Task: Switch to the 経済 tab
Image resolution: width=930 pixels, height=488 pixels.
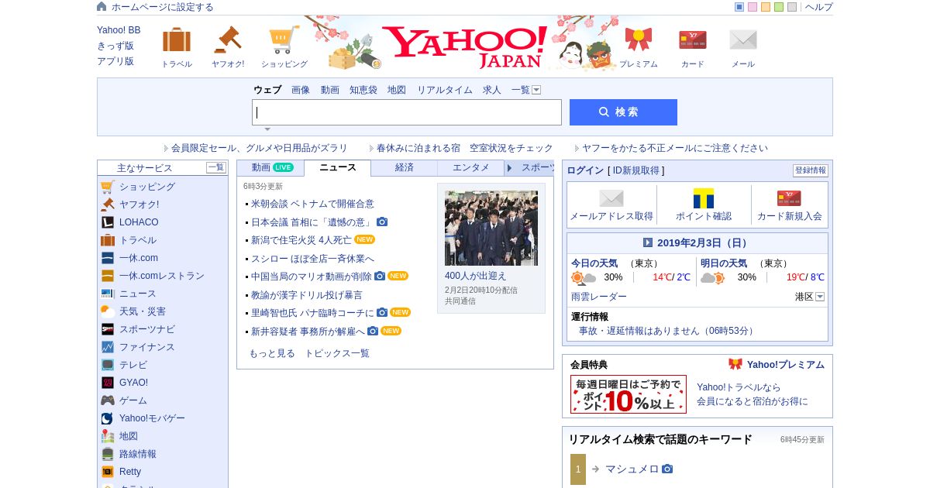Action: [405, 167]
